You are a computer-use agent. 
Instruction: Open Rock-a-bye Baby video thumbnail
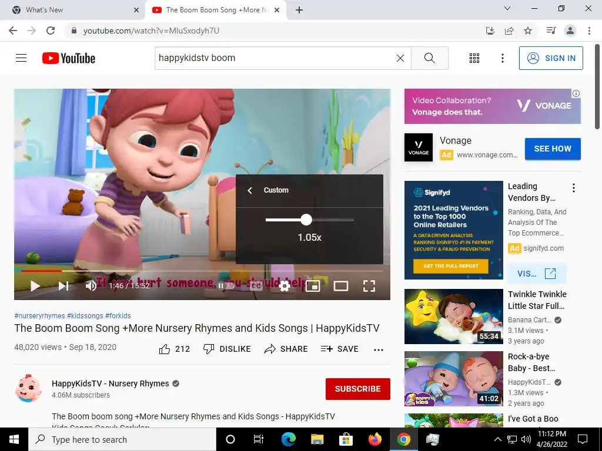pos(453,379)
